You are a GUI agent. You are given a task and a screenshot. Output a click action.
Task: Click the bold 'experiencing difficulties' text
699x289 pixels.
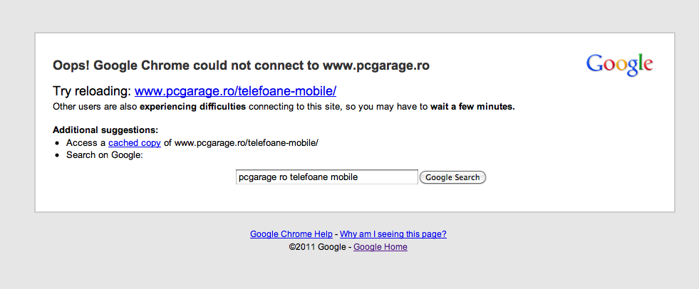point(192,107)
